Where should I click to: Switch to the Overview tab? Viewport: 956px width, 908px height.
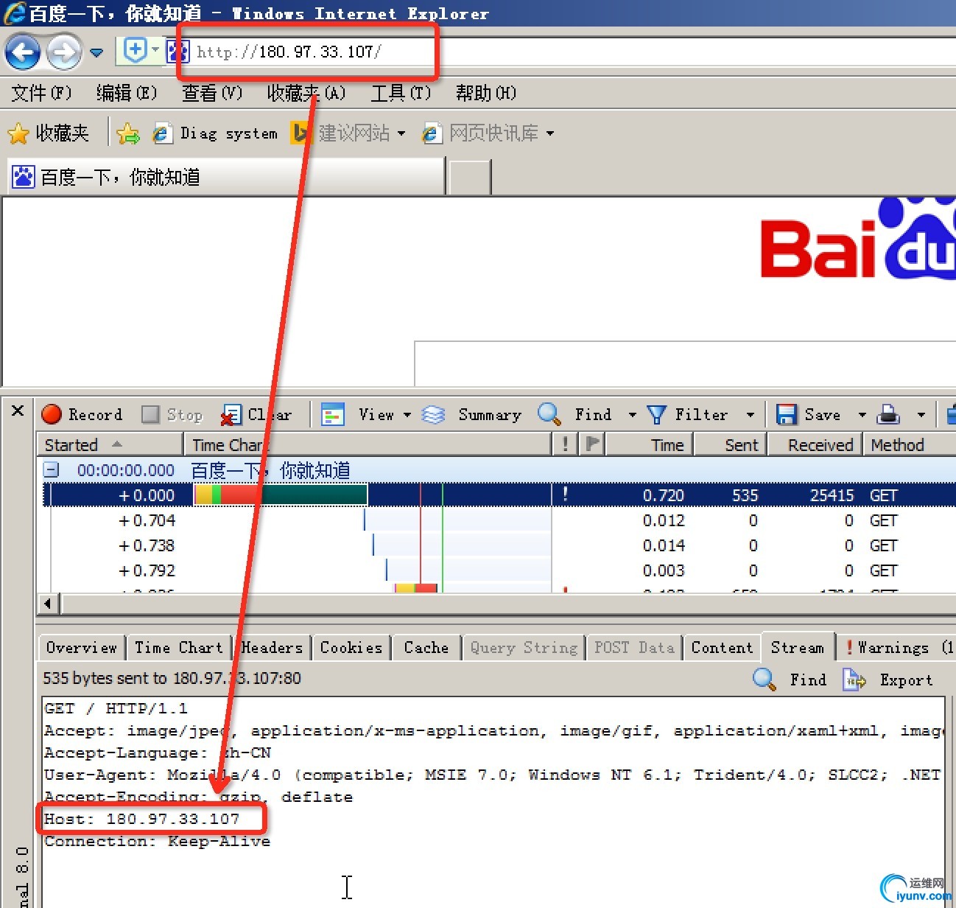82,647
